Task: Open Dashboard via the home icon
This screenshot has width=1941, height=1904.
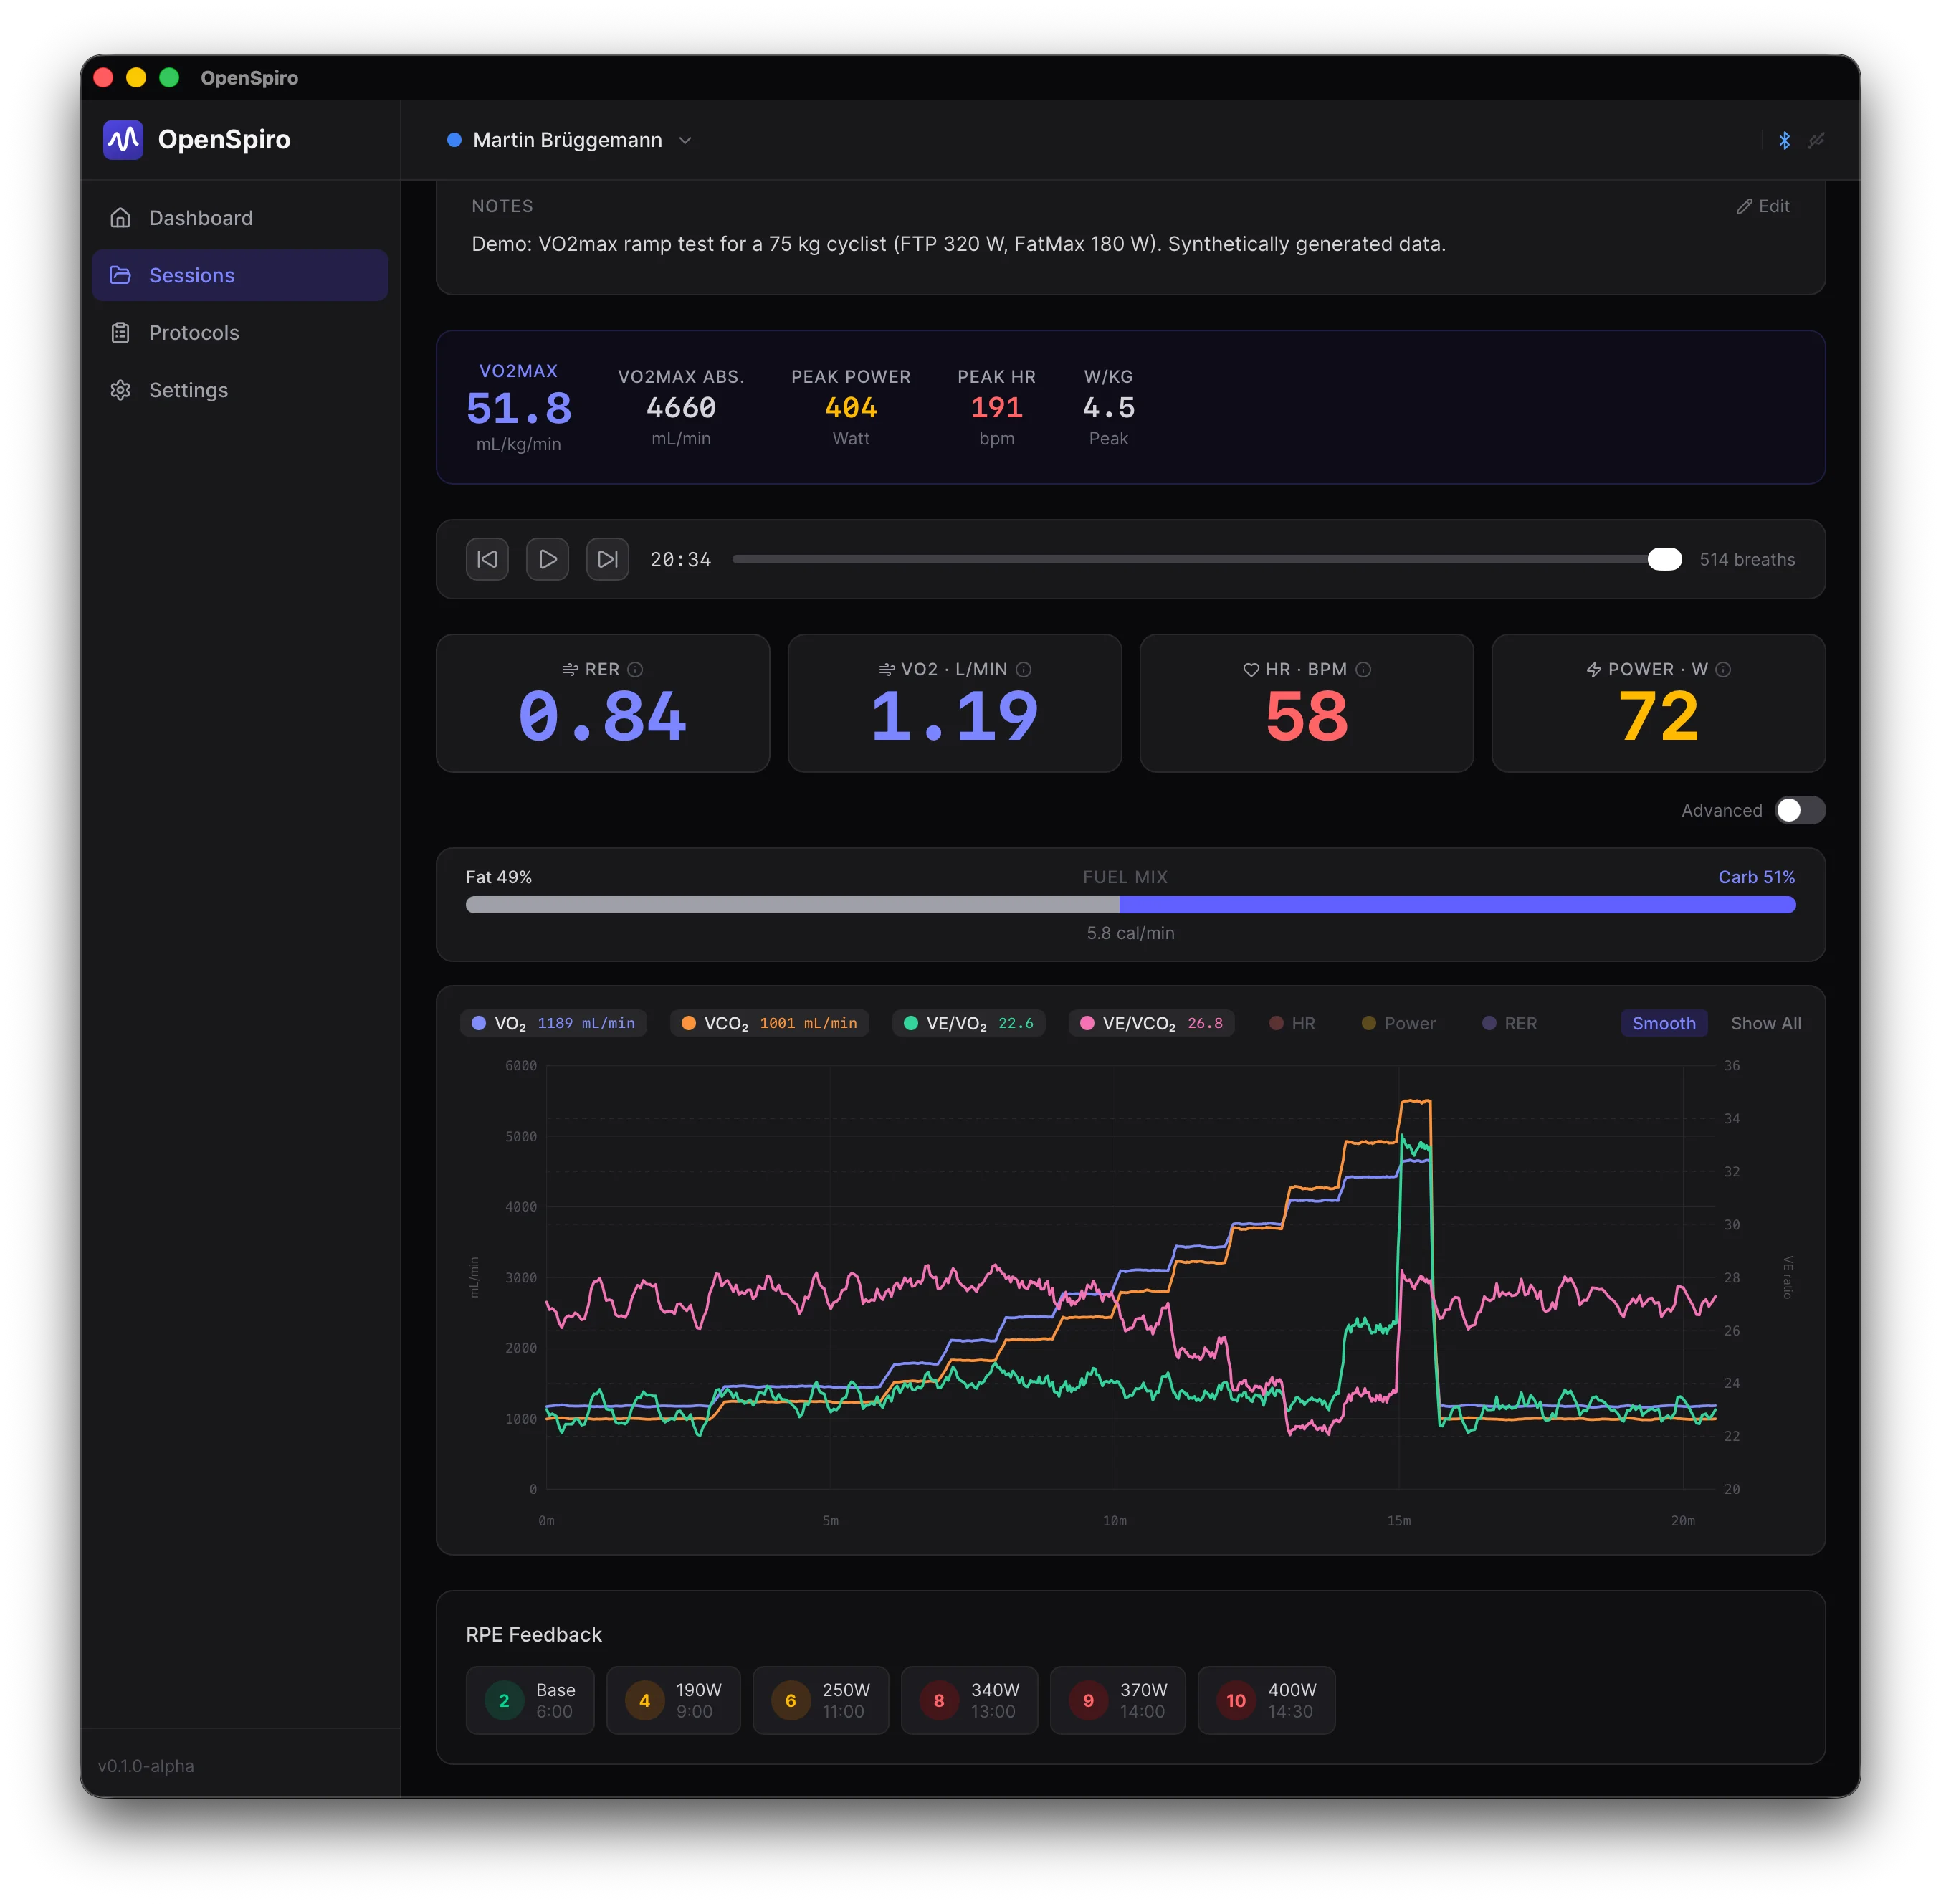Action: [121, 217]
